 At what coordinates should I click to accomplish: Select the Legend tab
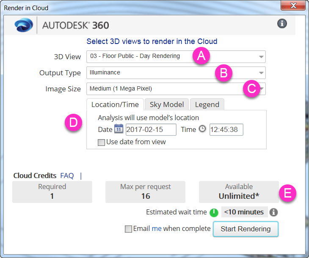207,104
